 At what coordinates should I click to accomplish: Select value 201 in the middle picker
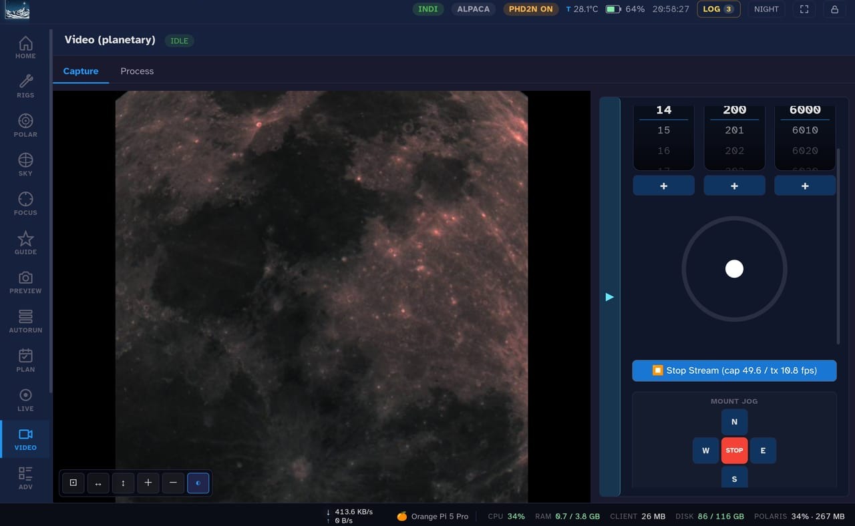(x=735, y=130)
